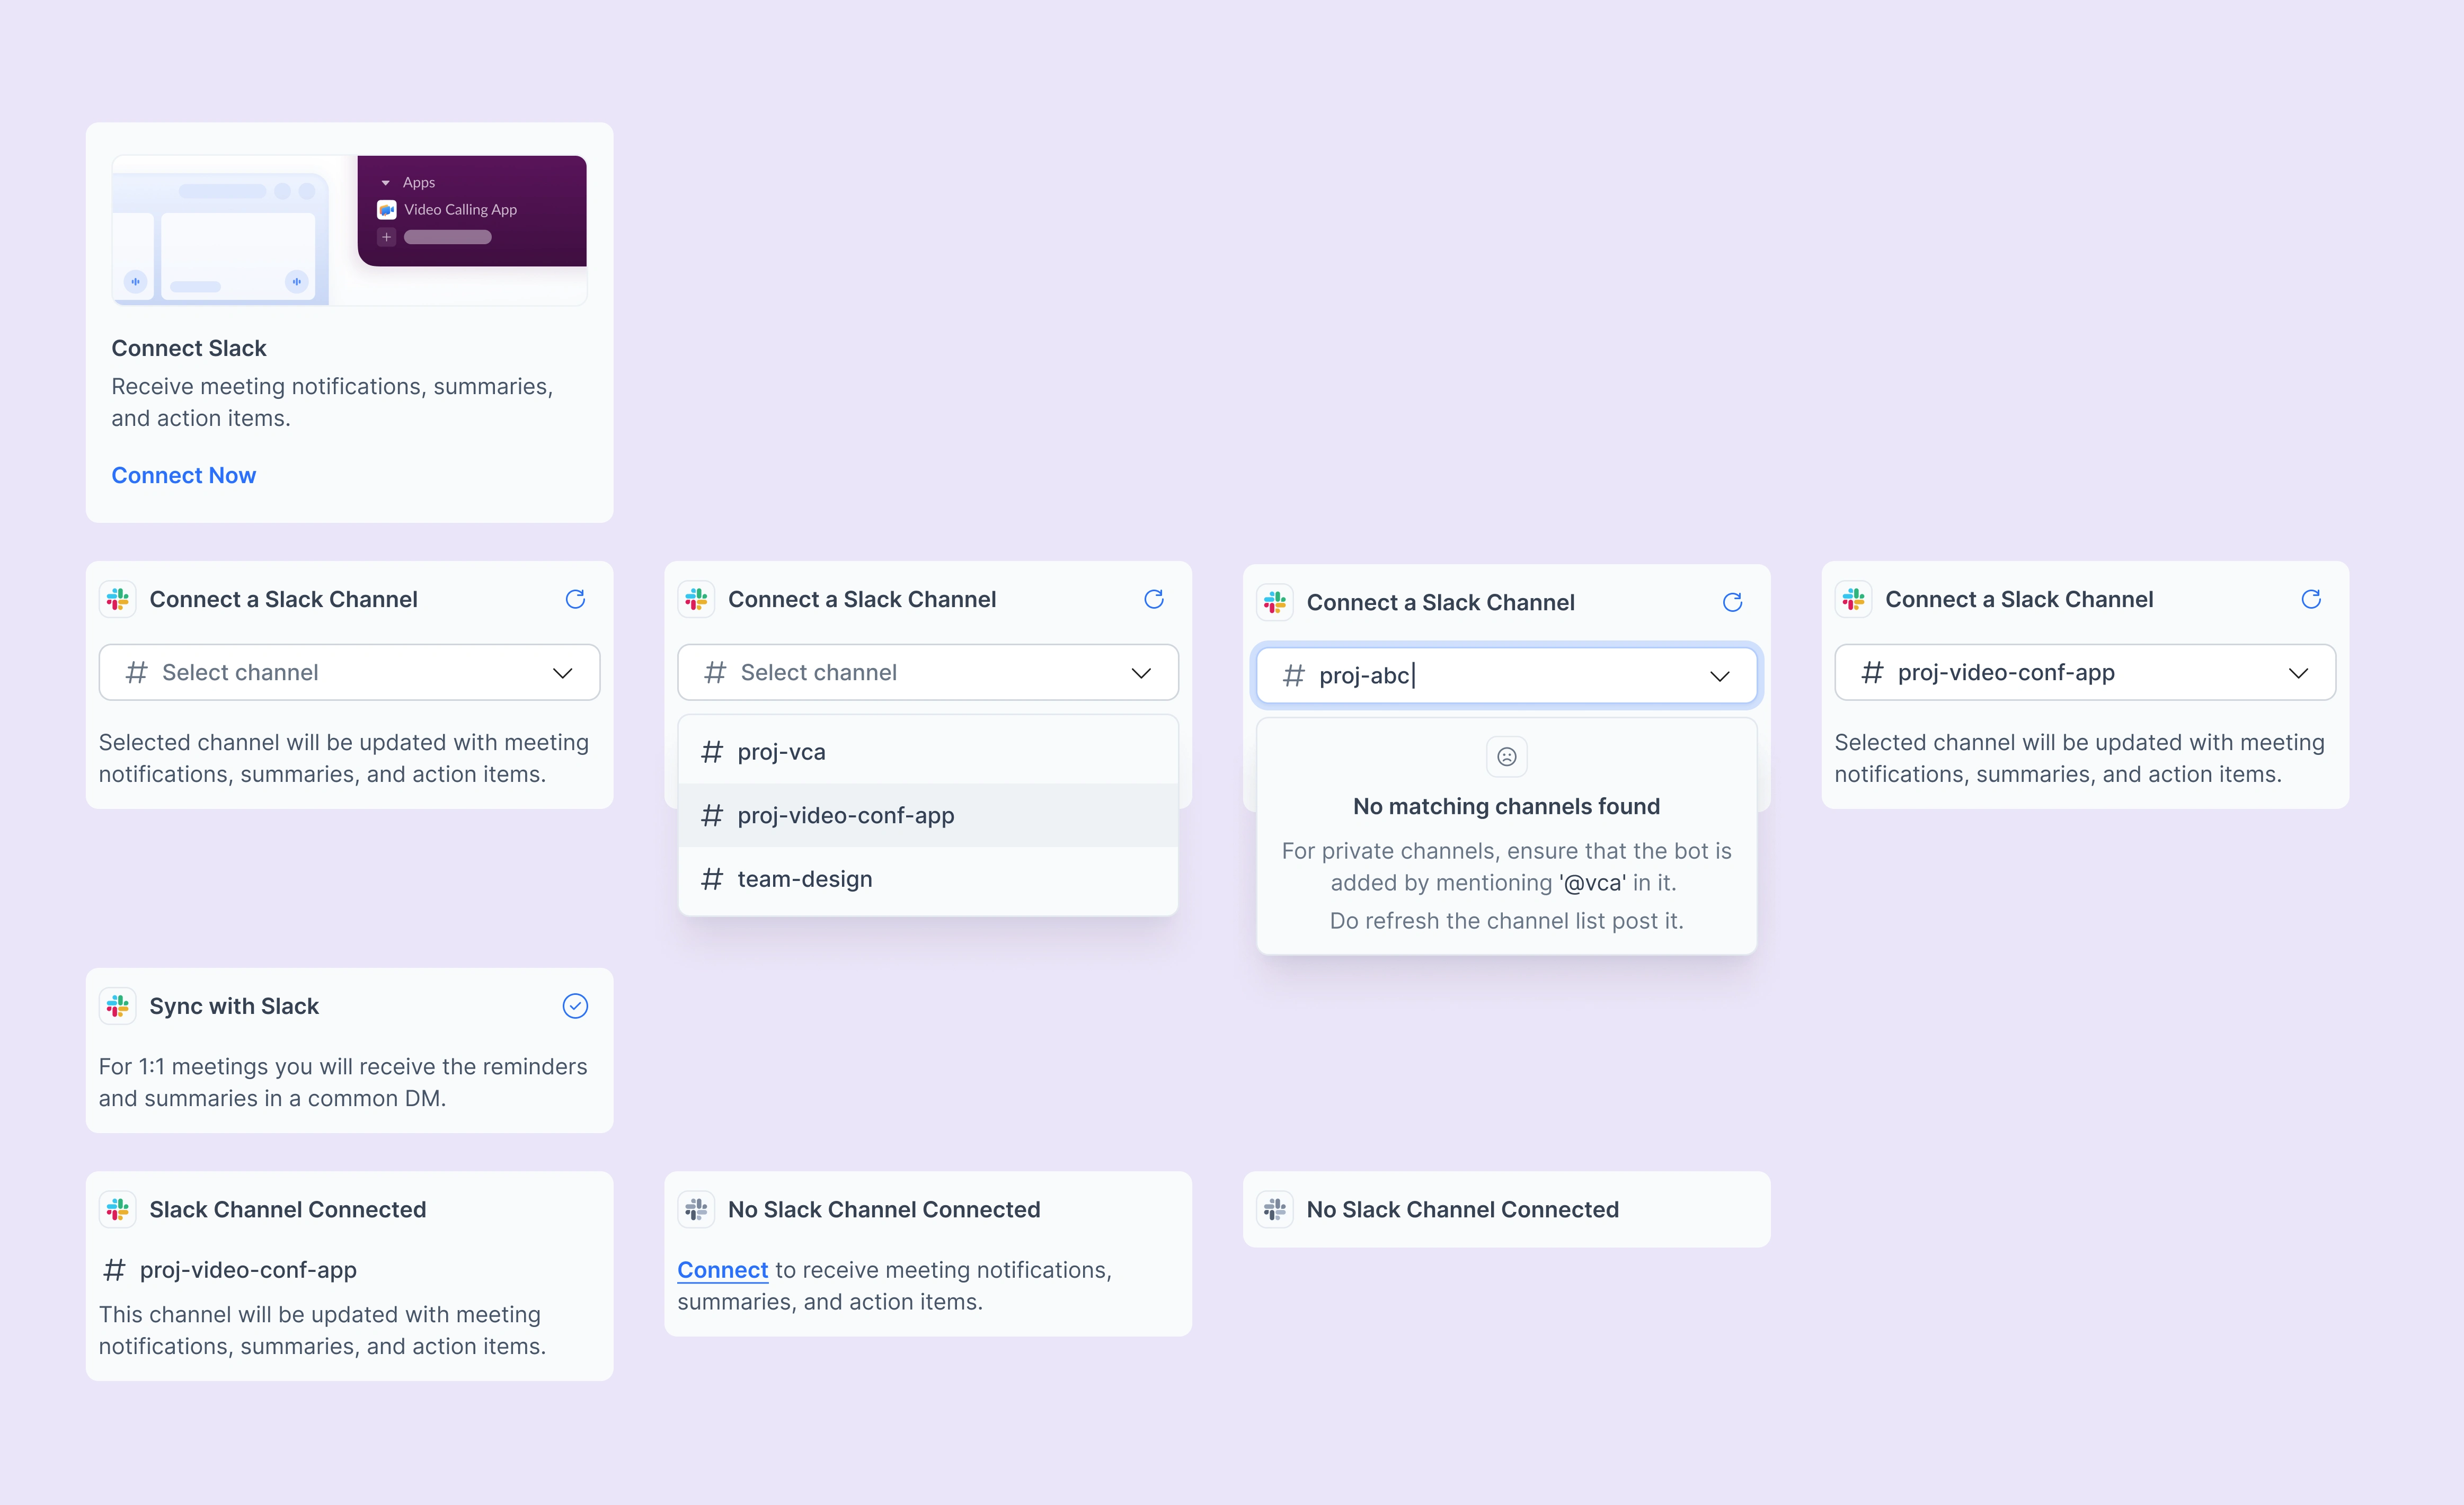Click refresh icon in first Connect Slack Channel card
The width and height of the screenshot is (2464, 1505).
click(x=575, y=599)
